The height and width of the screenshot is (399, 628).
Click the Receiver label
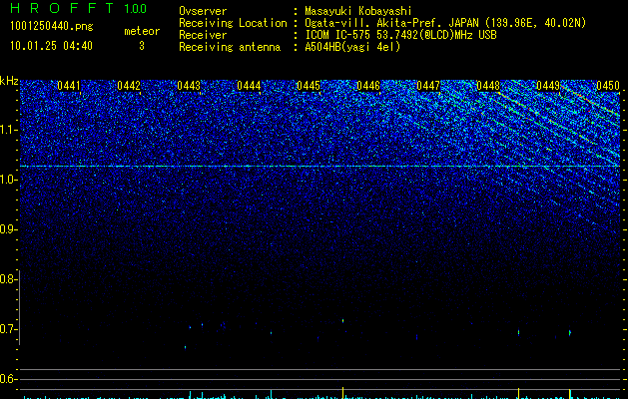tap(203, 35)
